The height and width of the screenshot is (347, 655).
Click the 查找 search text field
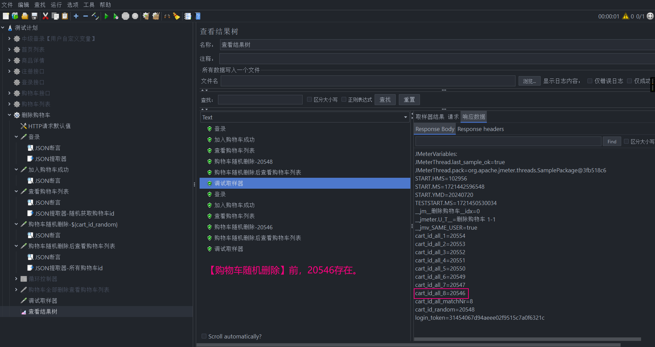point(260,100)
